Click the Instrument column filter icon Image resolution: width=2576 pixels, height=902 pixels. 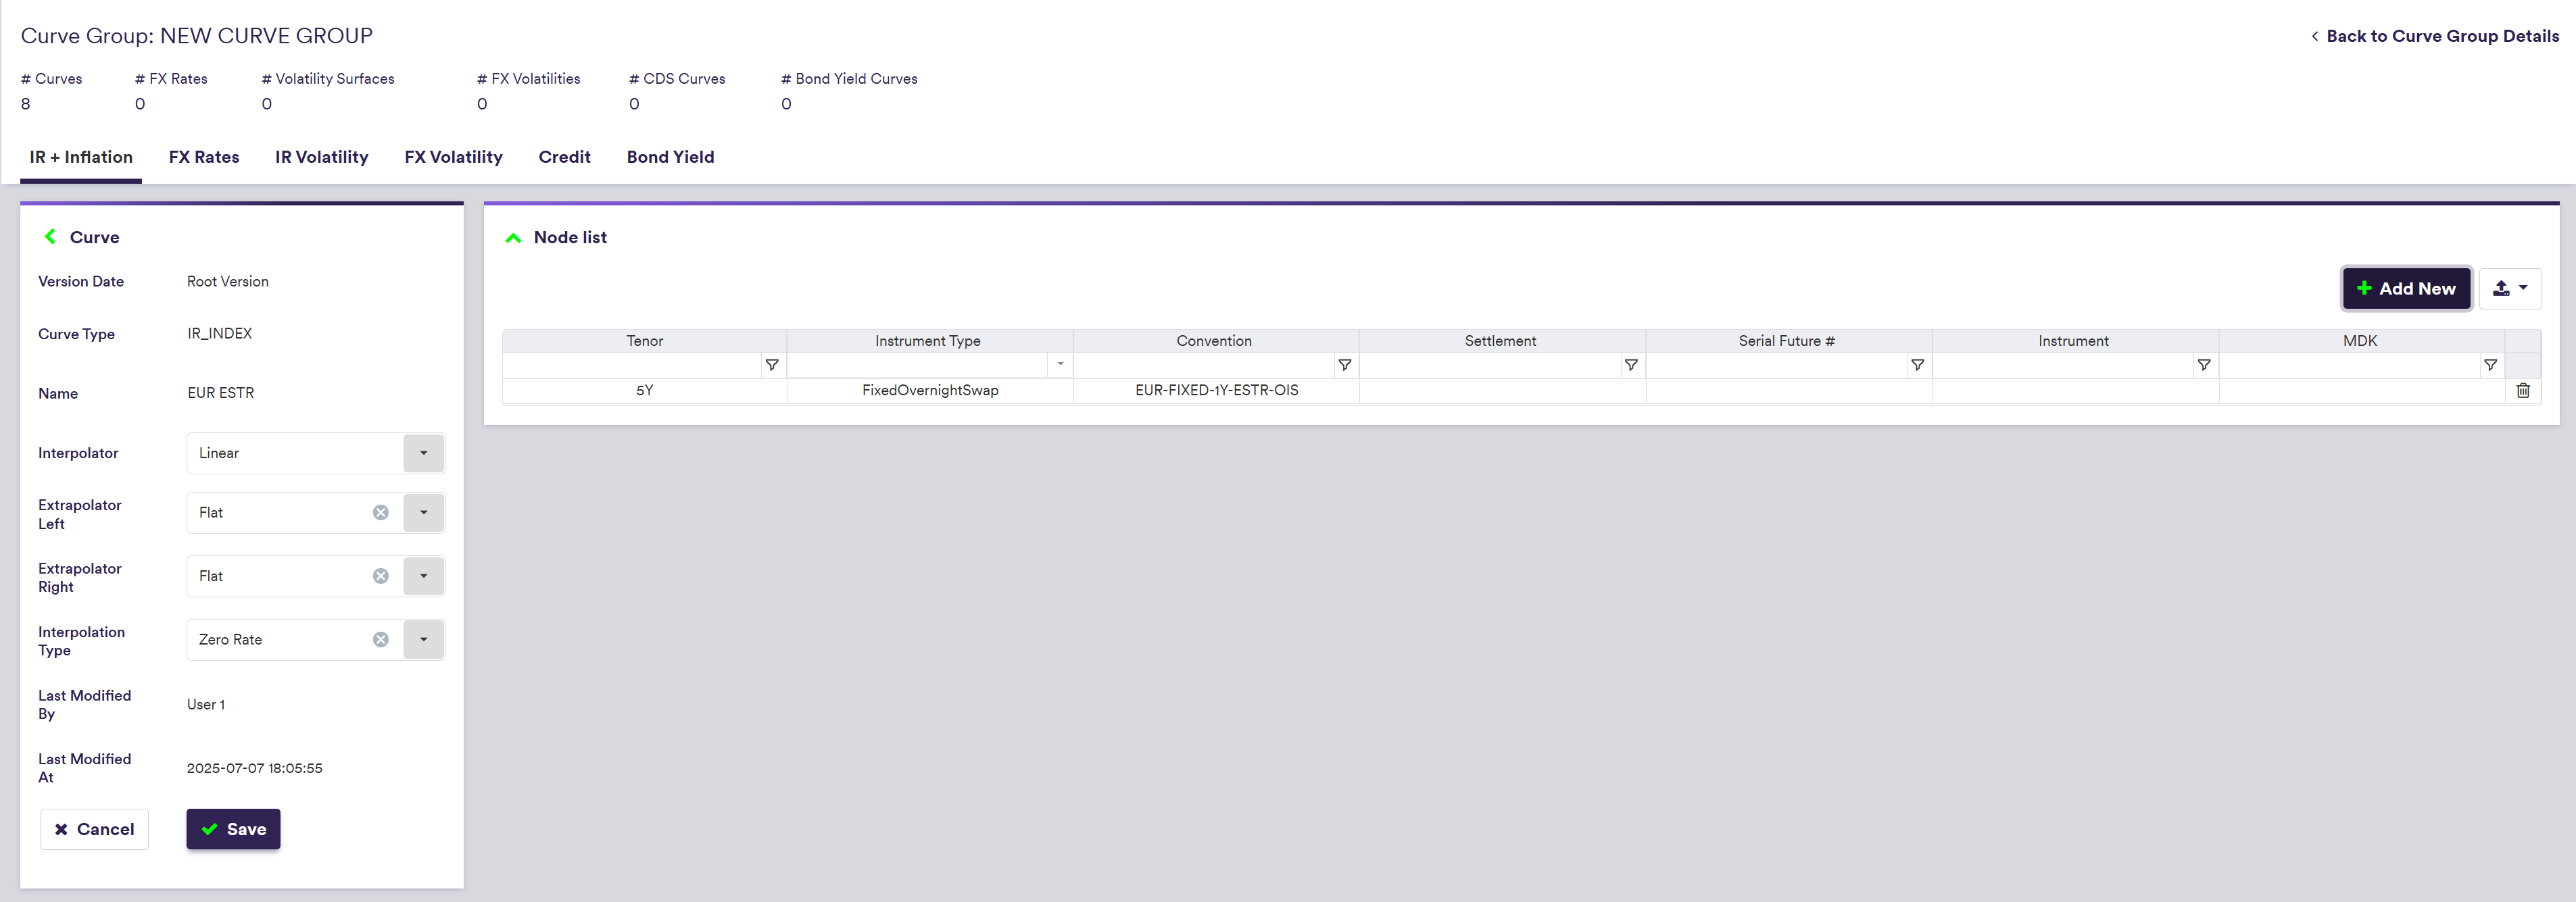2203,365
